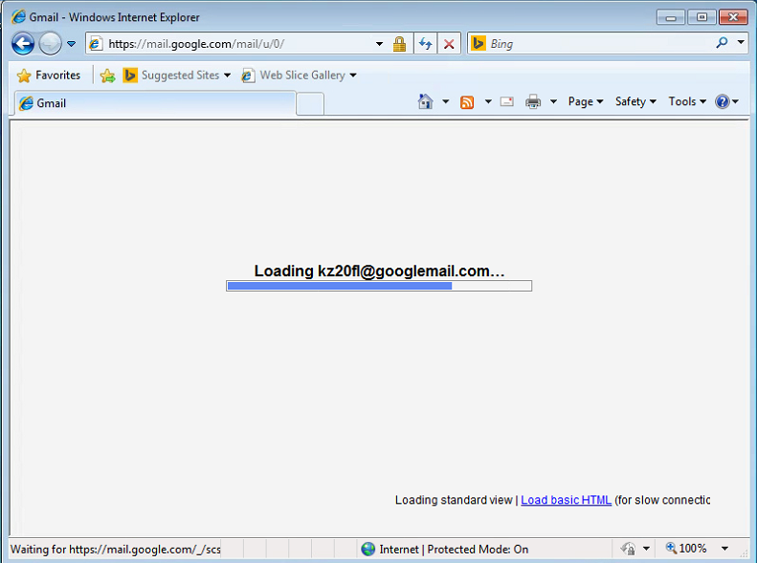
Task: Open the zoom level dropdown arrow
Action: (x=724, y=549)
